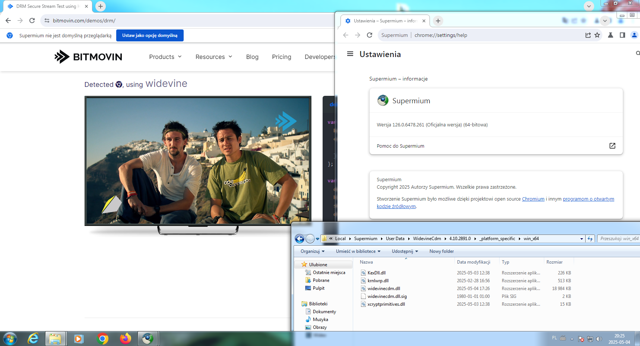Click new tab plus in Bitmovin window
The height and width of the screenshot is (346, 640).
100,6
